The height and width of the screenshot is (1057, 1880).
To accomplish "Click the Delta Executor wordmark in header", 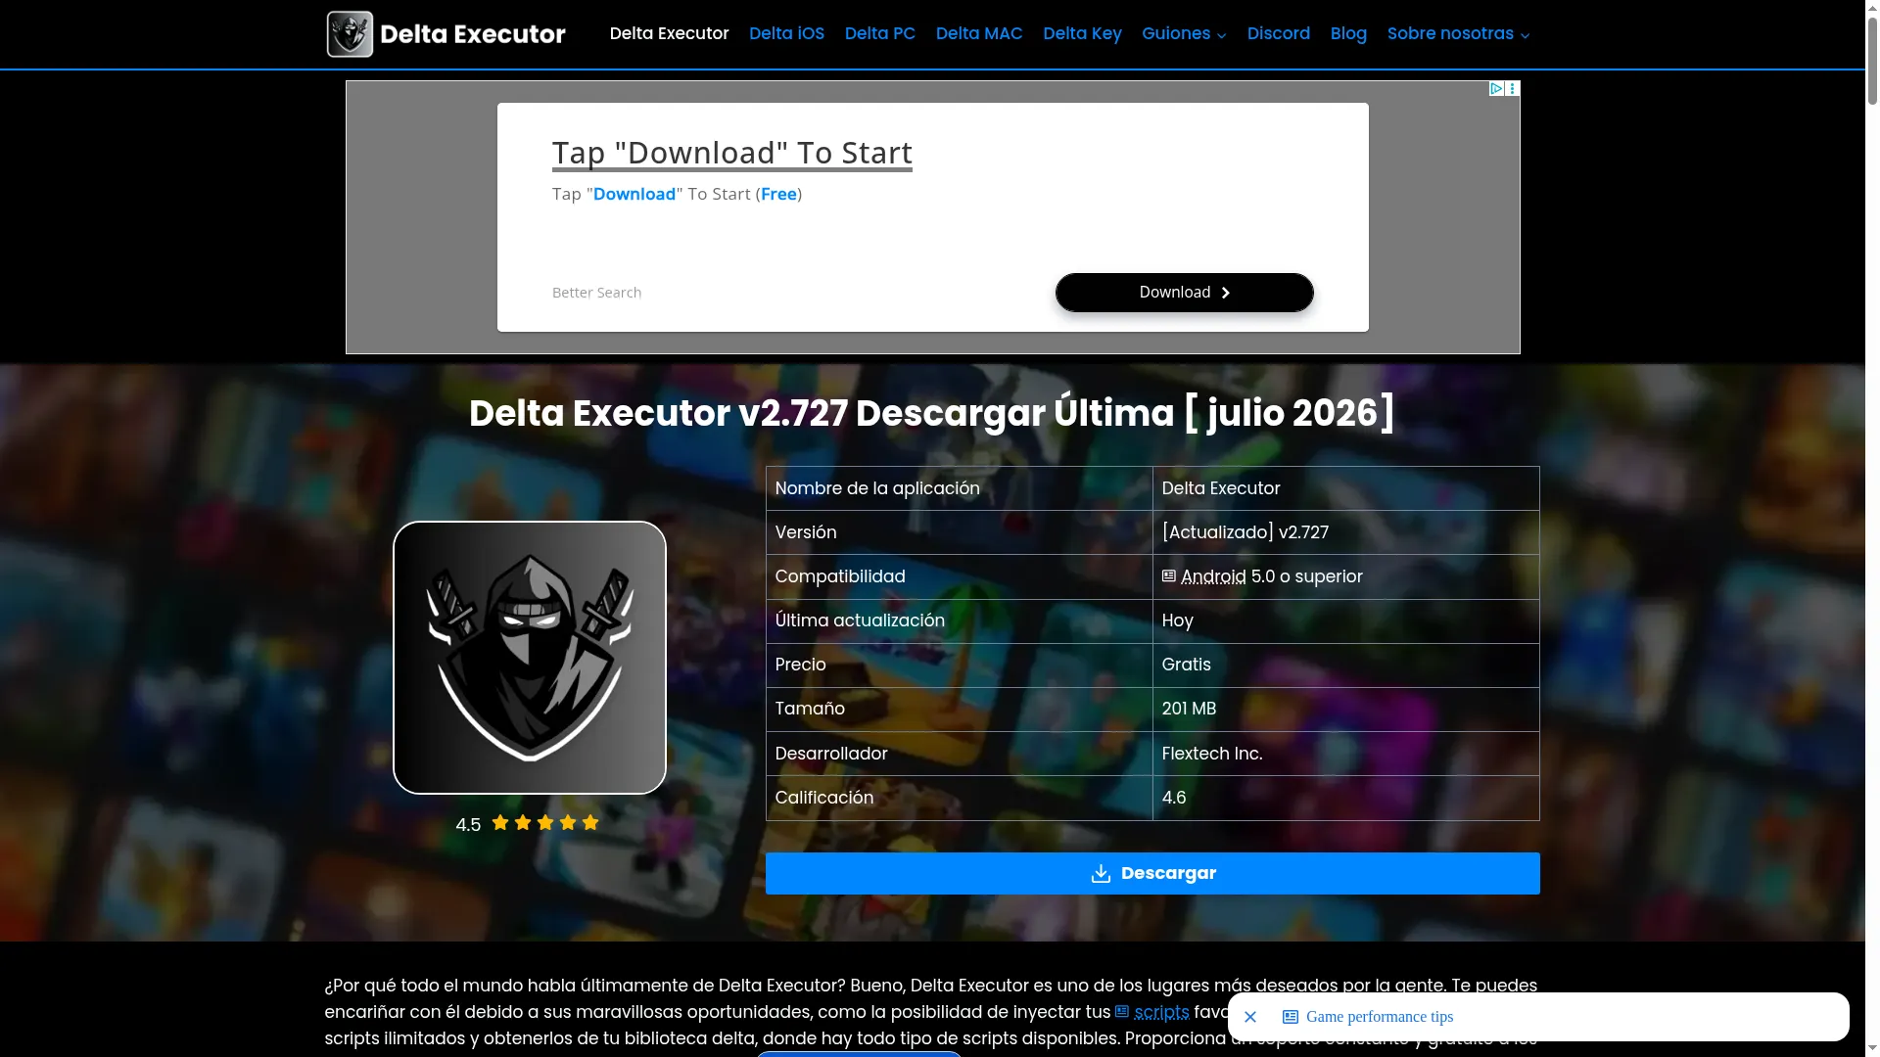I will [472, 34].
